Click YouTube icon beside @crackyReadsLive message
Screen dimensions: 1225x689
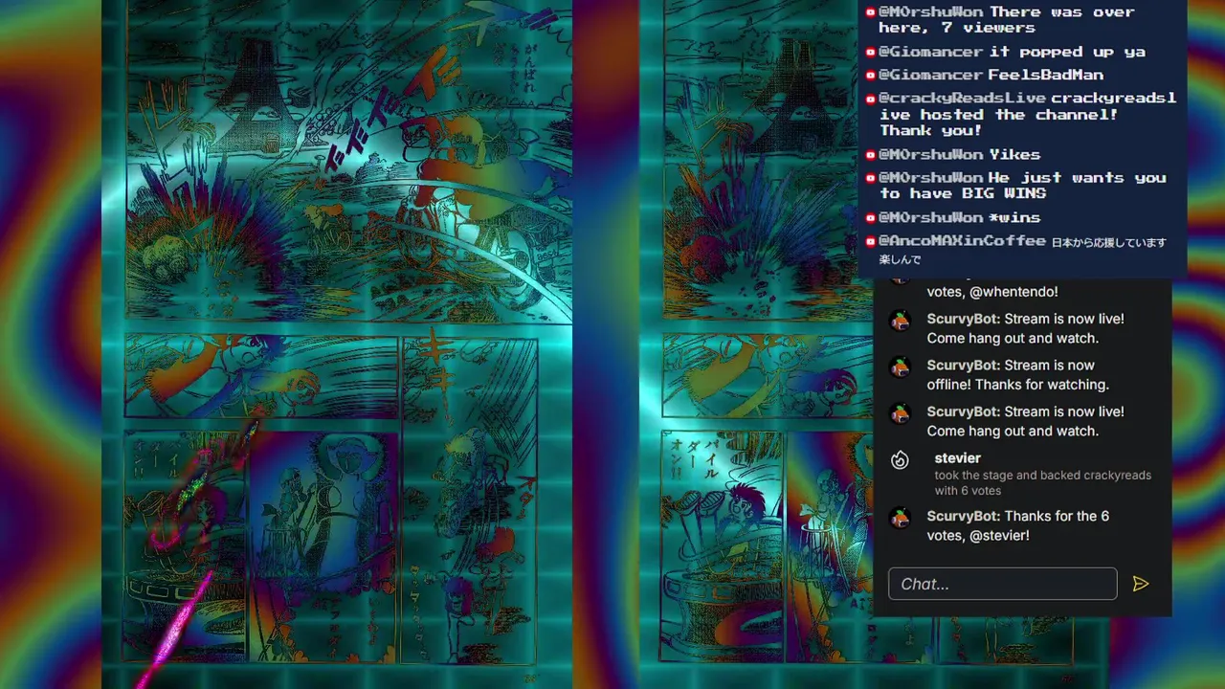870,99
